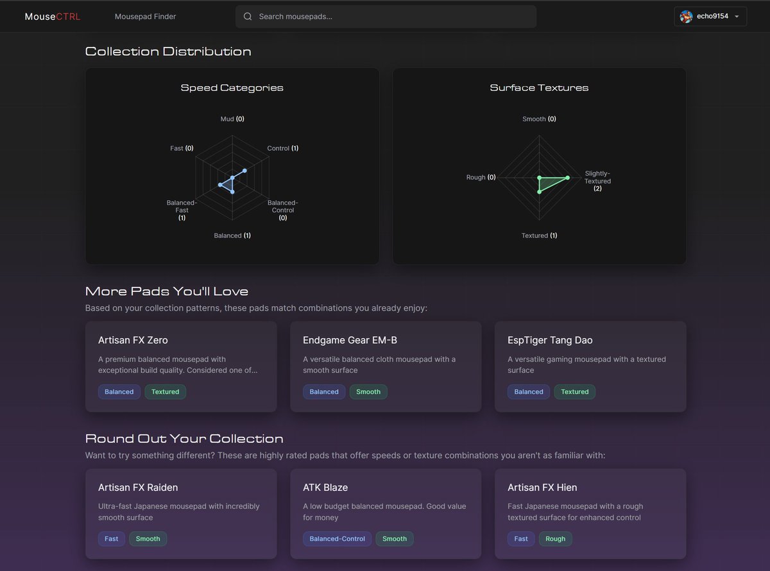Open the Artisan FX Zero card title
Image resolution: width=770 pixels, height=571 pixels.
[133, 340]
